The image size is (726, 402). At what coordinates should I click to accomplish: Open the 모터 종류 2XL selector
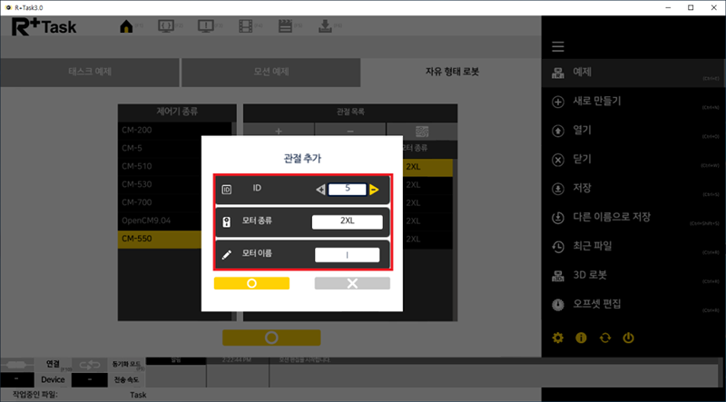347,222
